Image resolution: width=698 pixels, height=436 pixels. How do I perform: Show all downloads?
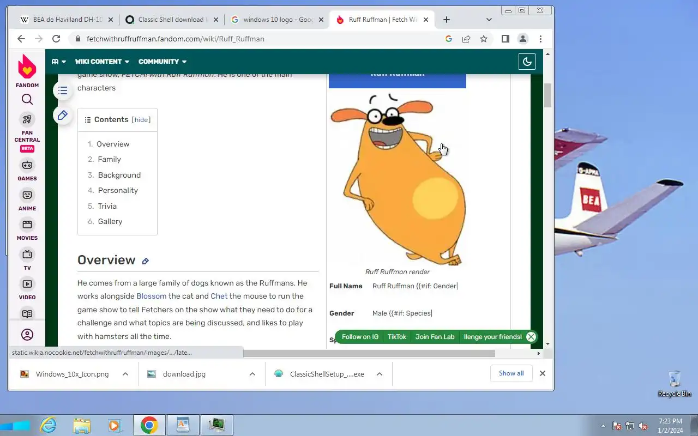pos(512,373)
